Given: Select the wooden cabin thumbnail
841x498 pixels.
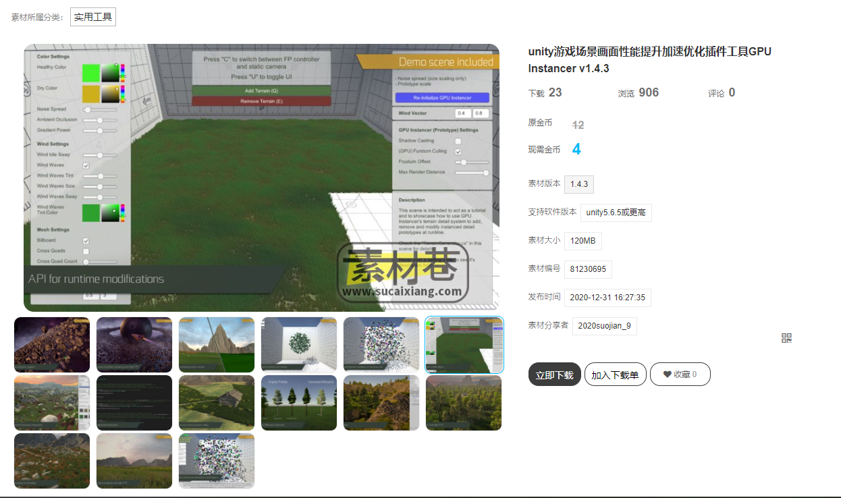Looking at the screenshot, I should coord(217,403).
